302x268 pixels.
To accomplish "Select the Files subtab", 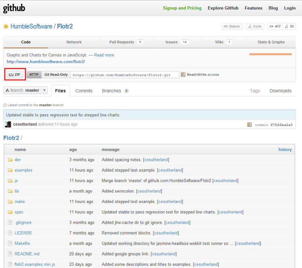I will (x=60, y=91).
